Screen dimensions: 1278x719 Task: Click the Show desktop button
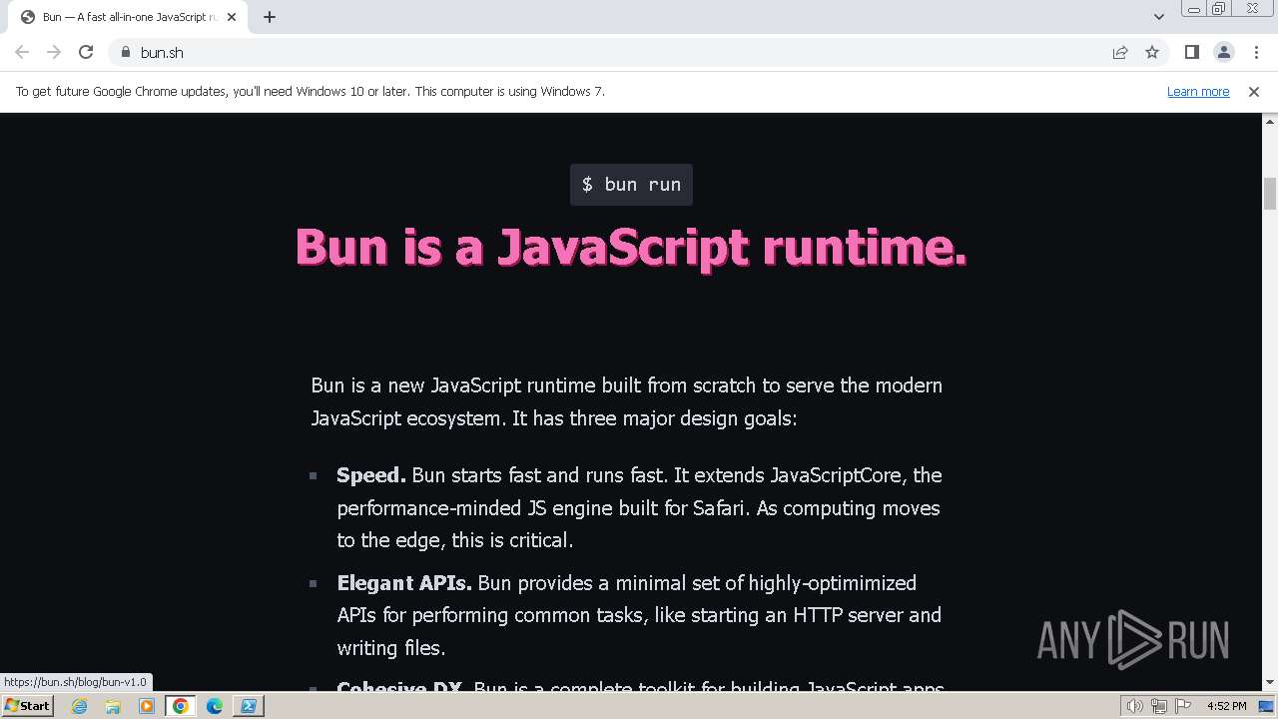pyautogui.click(x=1268, y=706)
